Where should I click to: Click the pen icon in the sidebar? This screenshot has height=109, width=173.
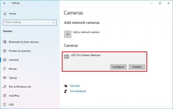(5, 87)
